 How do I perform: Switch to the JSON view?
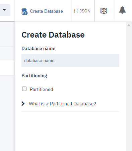tap(82, 11)
